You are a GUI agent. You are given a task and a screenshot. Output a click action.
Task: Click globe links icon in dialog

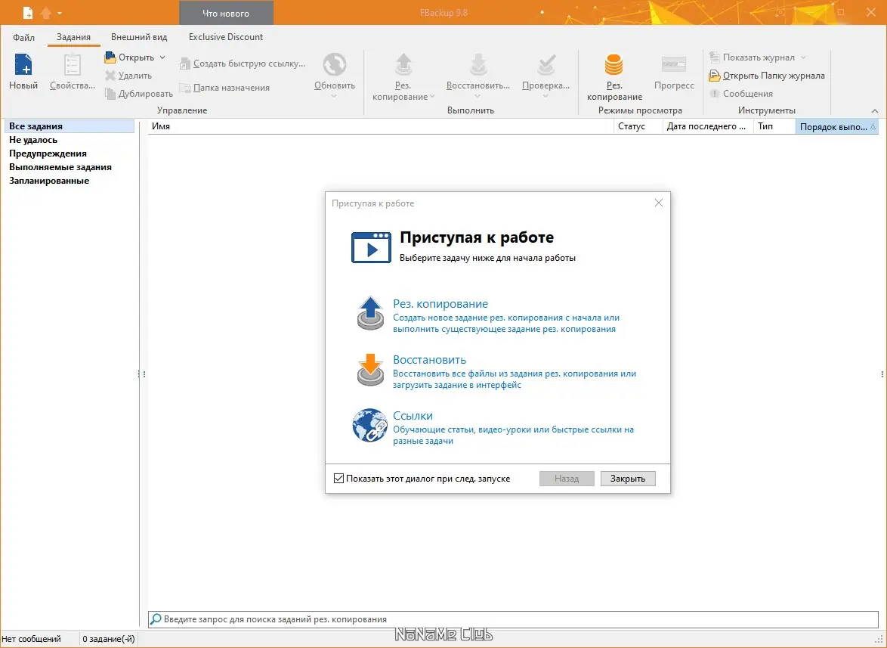point(370,425)
